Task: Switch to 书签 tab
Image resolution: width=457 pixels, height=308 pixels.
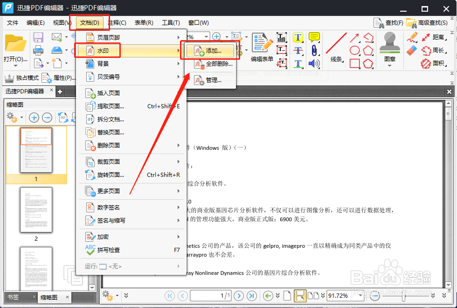Action: 13,297
